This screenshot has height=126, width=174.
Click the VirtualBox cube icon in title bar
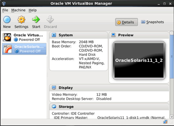(4, 4)
